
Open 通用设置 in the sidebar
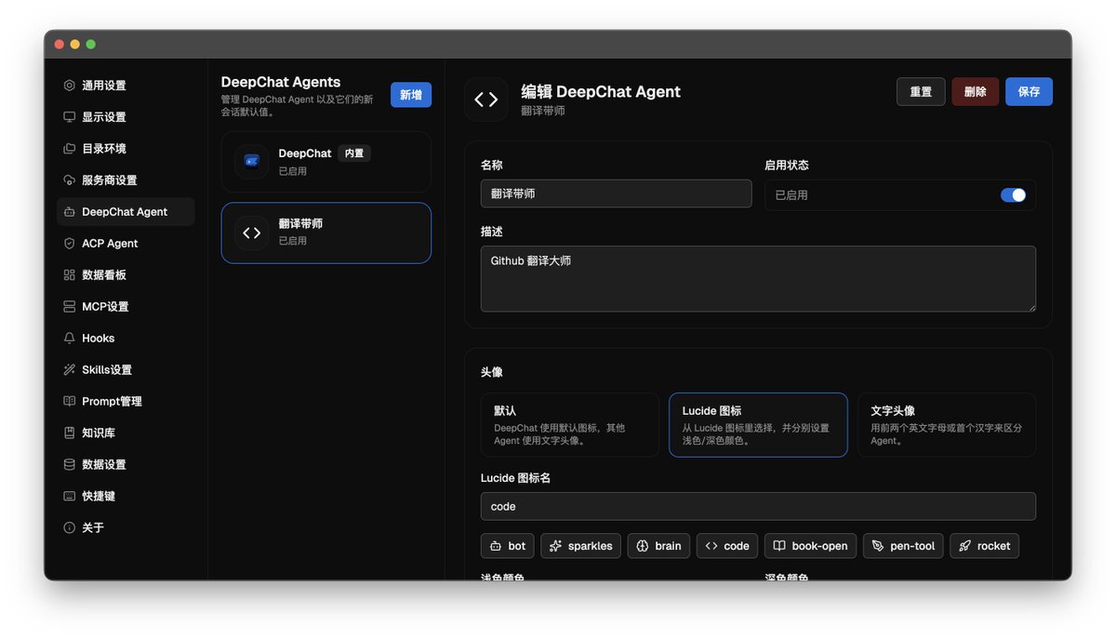point(126,86)
